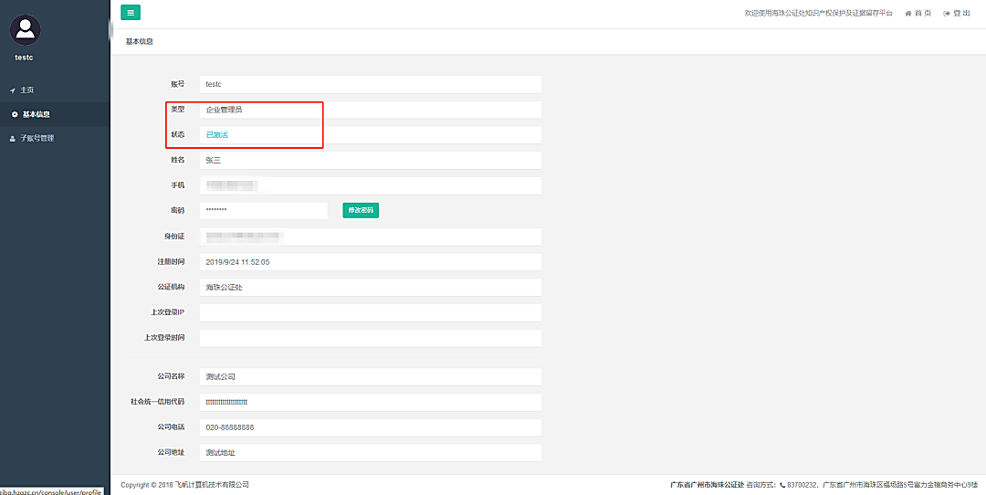Select the 类型 field with 企业管理员
Image resolution: width=986 pixels, height=495 pixels.
click(370, 110)
